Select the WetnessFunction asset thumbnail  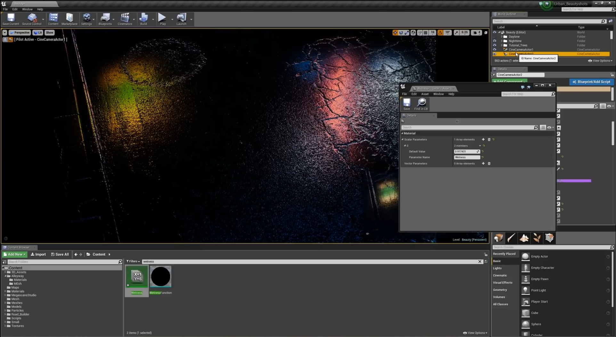coord(160,277)
